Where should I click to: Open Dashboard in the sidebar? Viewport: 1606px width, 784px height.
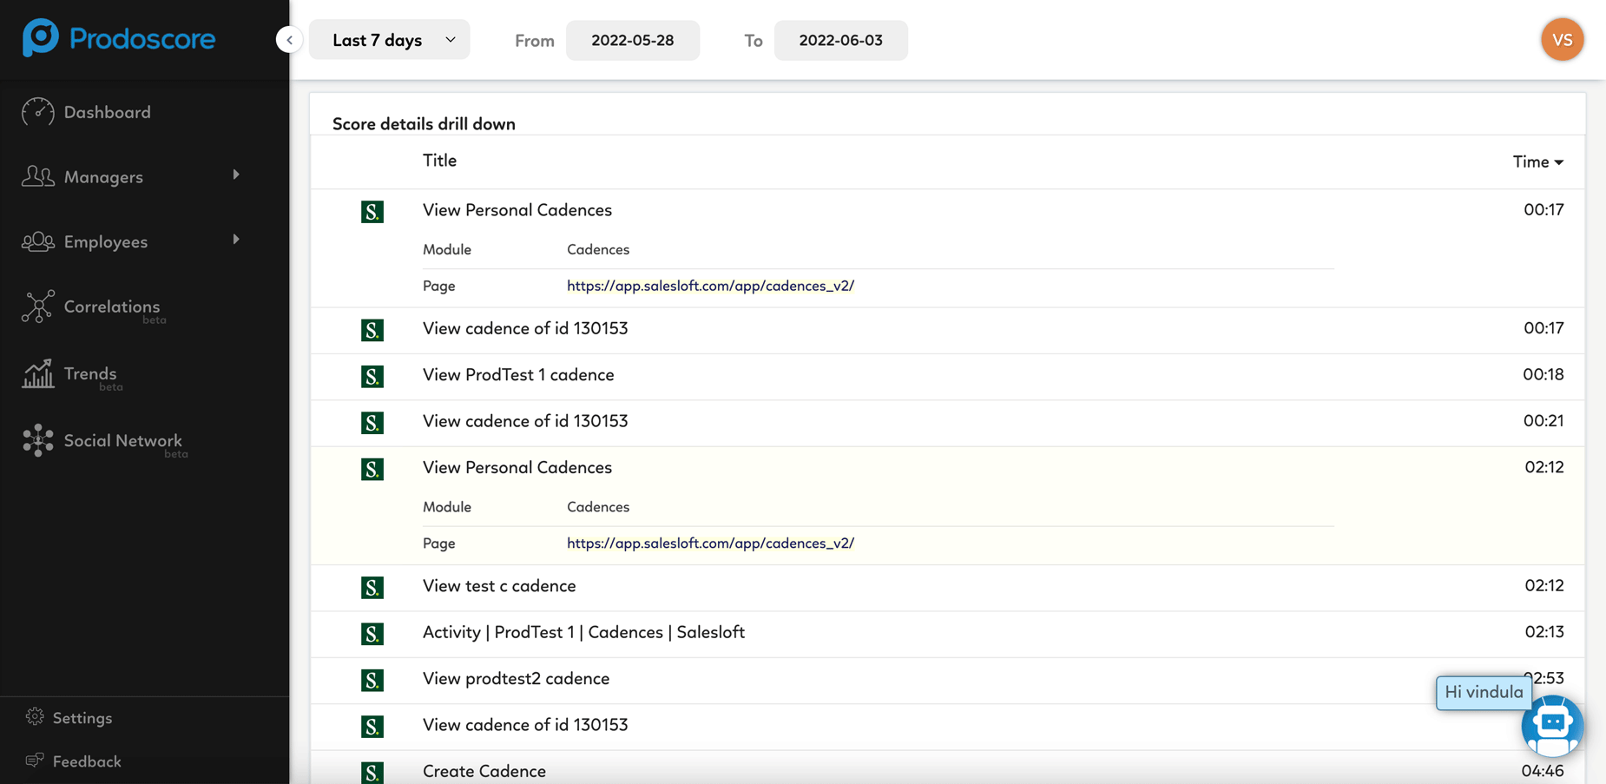pyautogui.click(x=107, y=112)
